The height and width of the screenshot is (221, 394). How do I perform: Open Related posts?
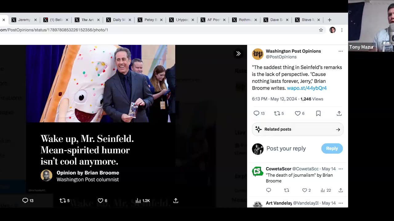[x=298, y=129]
